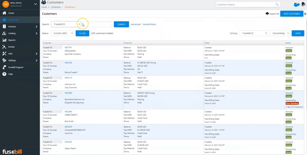Select Invoices in the sidebar menu

12,27
